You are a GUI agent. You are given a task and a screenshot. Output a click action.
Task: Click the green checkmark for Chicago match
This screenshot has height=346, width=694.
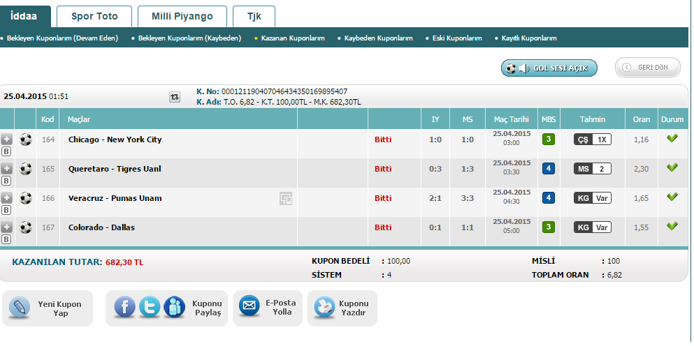tap(672, 138)
